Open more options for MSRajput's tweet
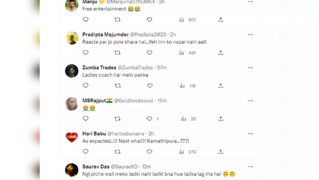Screen dimensions: 319x180 click(250, 101)
